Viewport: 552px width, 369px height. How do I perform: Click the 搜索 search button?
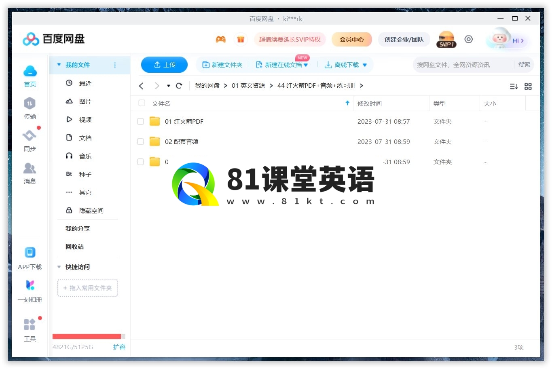[524, 65]
